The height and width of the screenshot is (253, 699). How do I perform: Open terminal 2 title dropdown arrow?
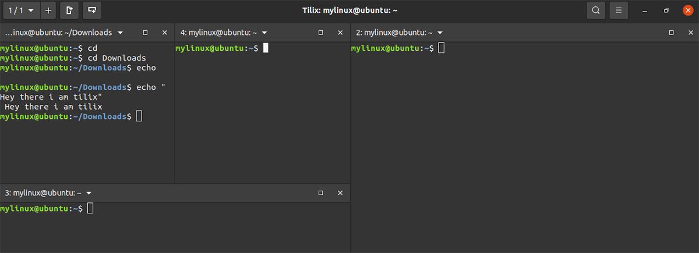click(440, 33)
